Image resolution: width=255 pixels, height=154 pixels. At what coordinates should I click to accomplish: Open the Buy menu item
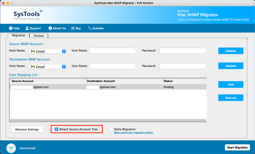pyautogui.click(x=76, y=28)
